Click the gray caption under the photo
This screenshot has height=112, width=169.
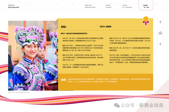click(19, 92)
